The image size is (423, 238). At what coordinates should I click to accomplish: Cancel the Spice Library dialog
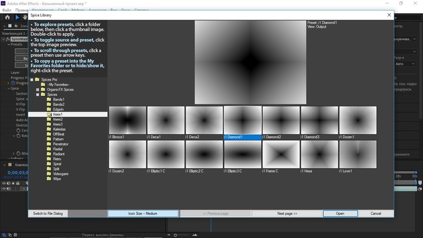click(376, 214)
